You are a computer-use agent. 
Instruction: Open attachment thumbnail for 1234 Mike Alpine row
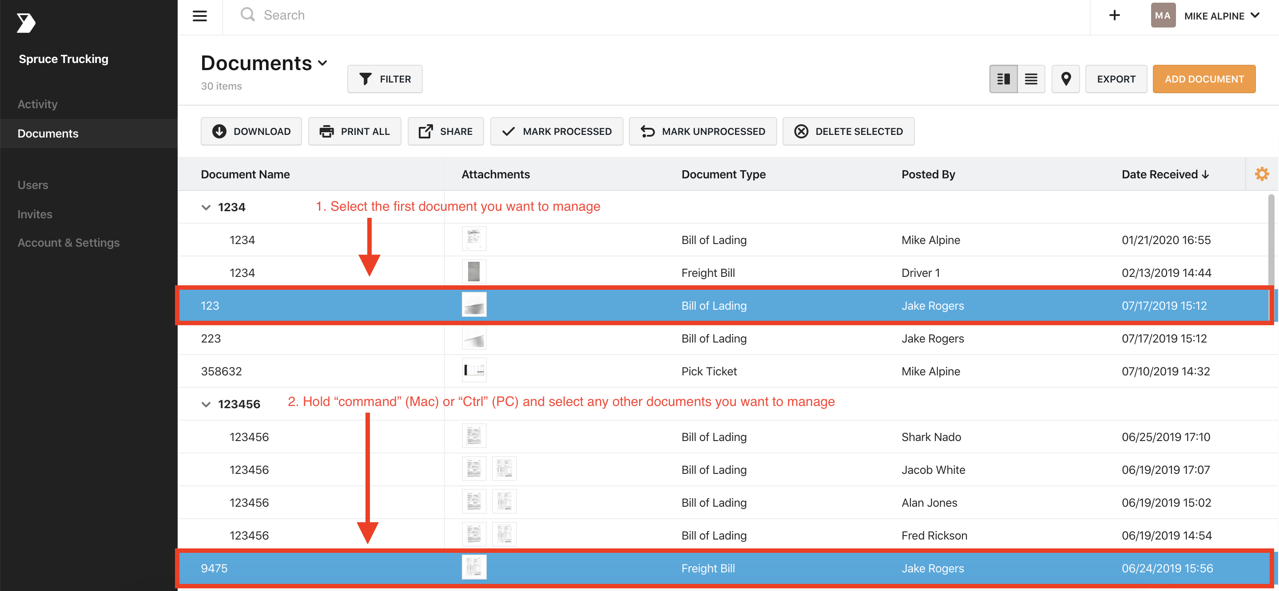coord(474,239)
